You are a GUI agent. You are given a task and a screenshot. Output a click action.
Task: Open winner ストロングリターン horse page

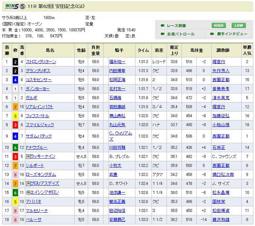pos(41,62)
